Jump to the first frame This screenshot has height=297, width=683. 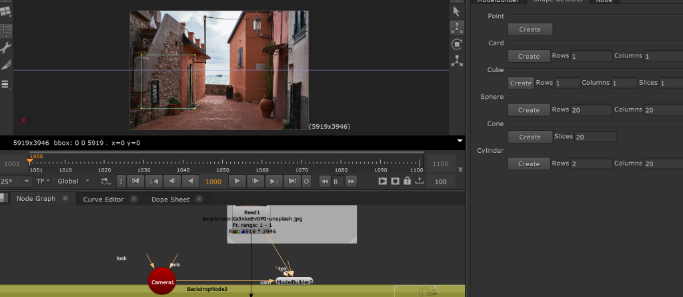coord(135,181)
